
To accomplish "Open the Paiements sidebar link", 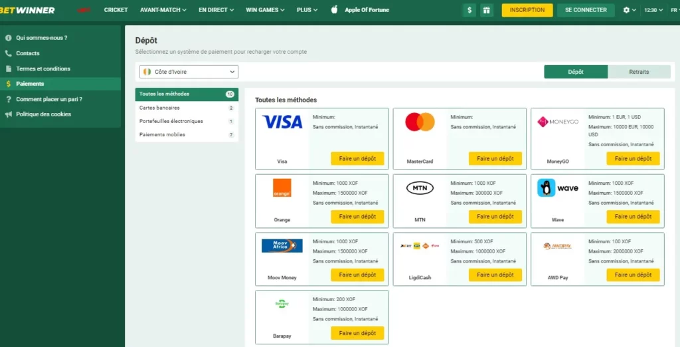I will click(x=60, y=84).
